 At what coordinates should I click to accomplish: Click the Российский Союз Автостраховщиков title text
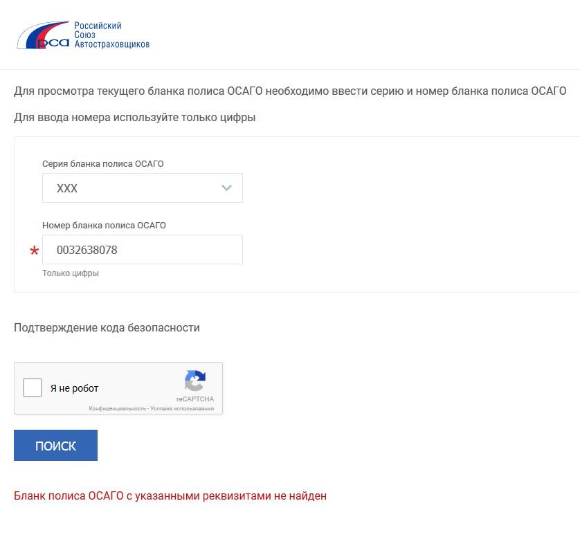pos(111,35)
